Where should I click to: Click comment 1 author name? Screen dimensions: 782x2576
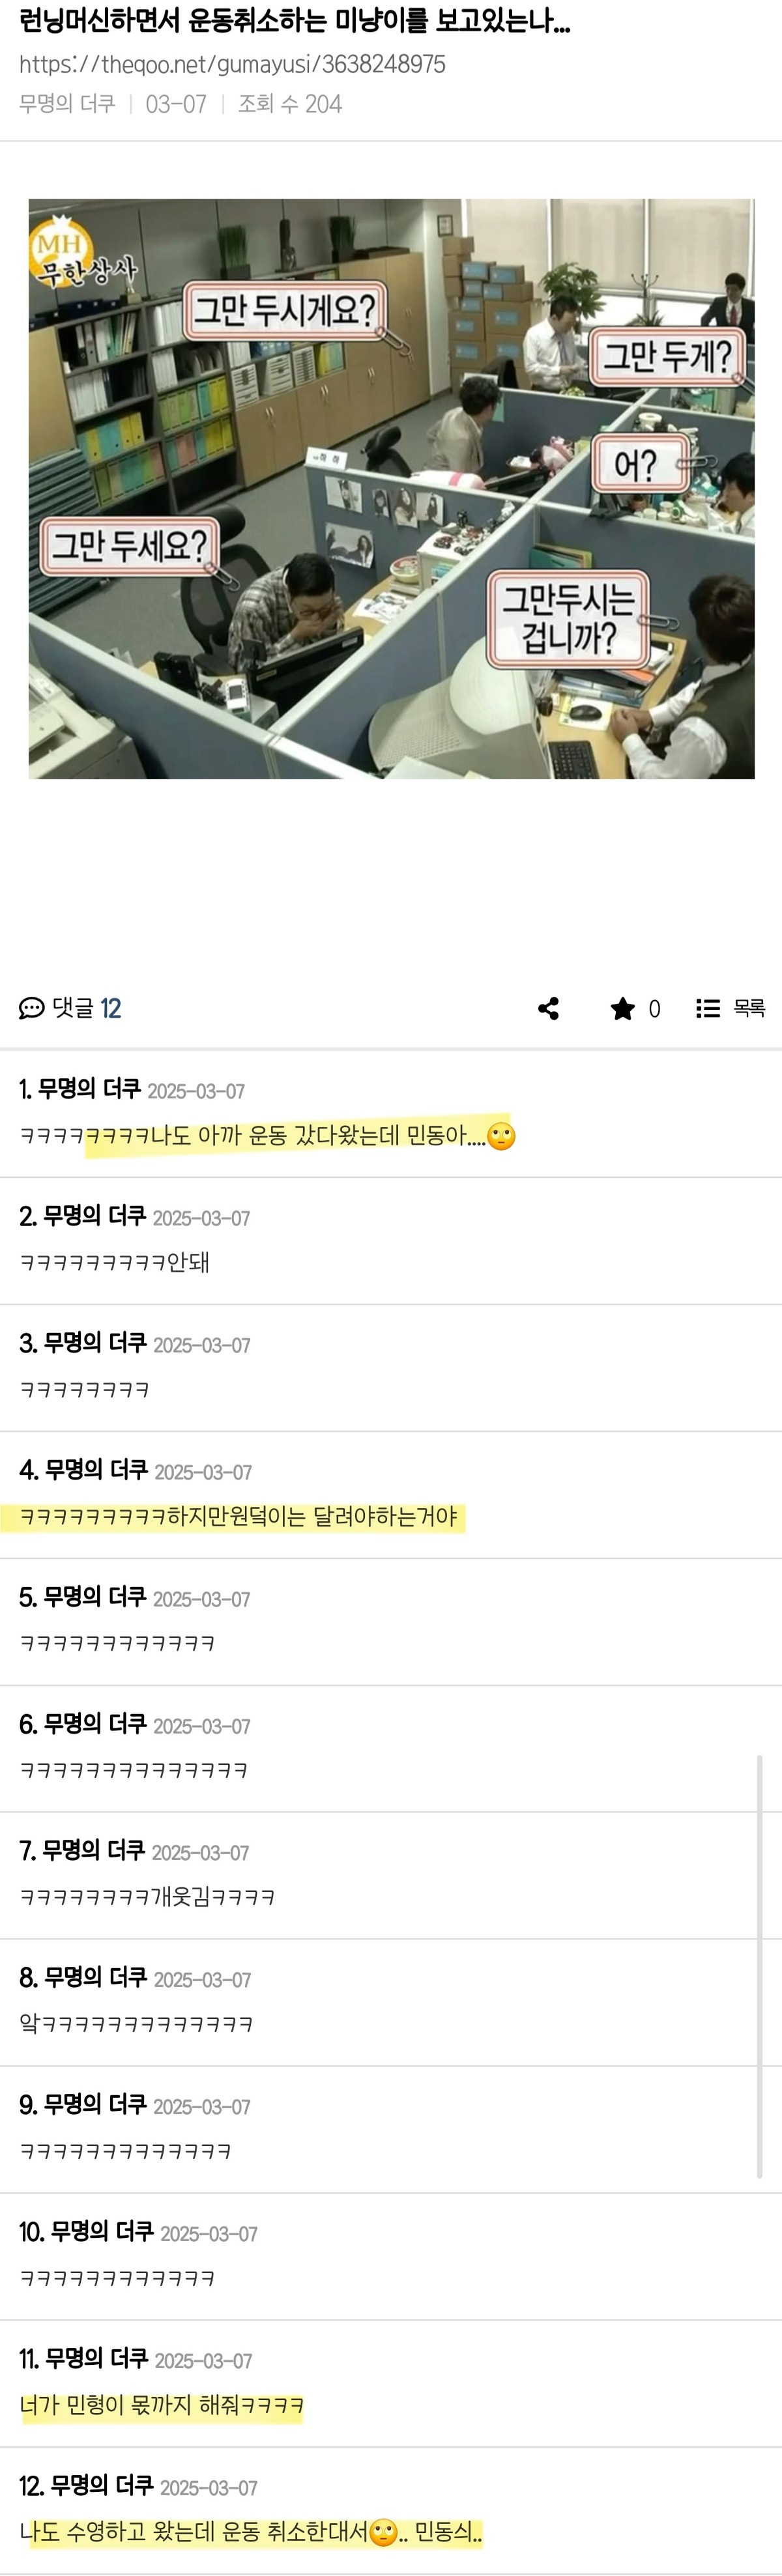(90, 1089)
